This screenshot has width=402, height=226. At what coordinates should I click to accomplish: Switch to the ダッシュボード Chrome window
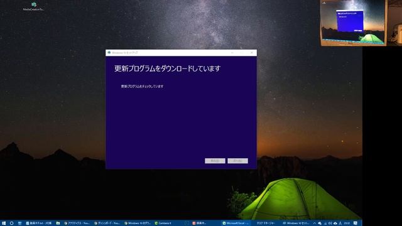107,223
